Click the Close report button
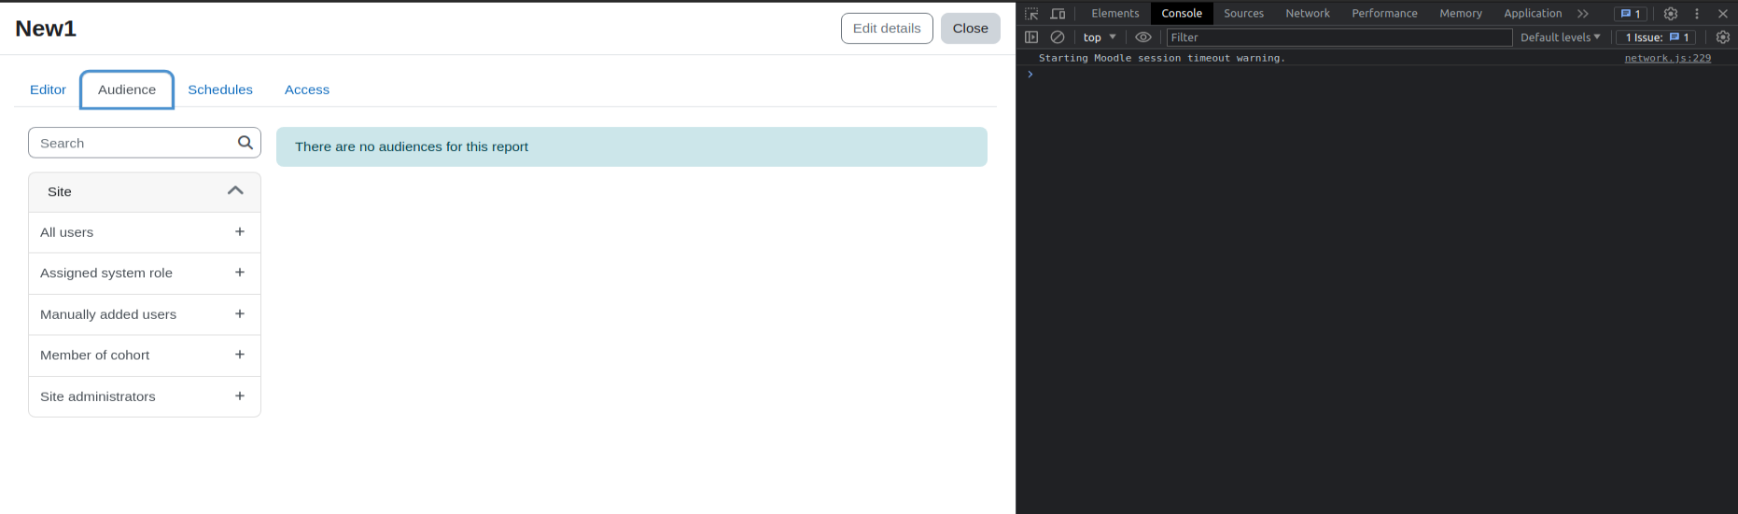Viewport: 1738px width, 514px height. click(x=971, y=28)
